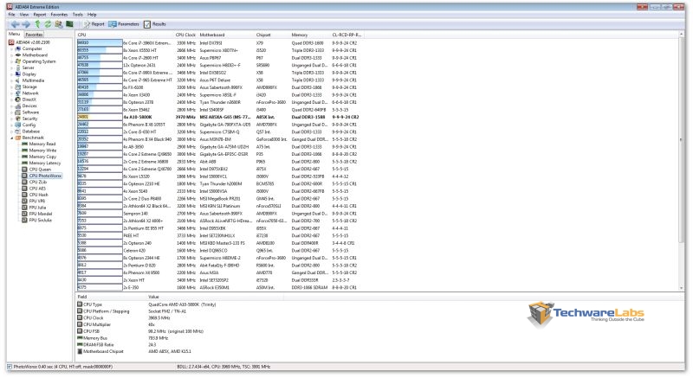693x378 pixels.
Task: Select the FPU Mandel benchmark
Action: click(40, 214)
